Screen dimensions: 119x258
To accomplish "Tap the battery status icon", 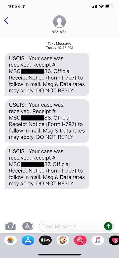I will pos(109,6).
